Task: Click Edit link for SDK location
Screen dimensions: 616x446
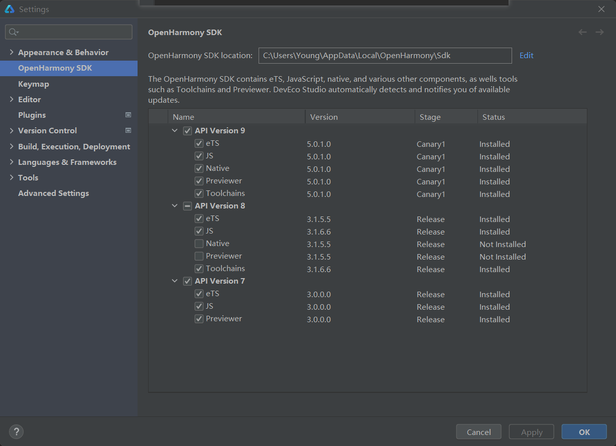Action: click(x=526, y=55)
